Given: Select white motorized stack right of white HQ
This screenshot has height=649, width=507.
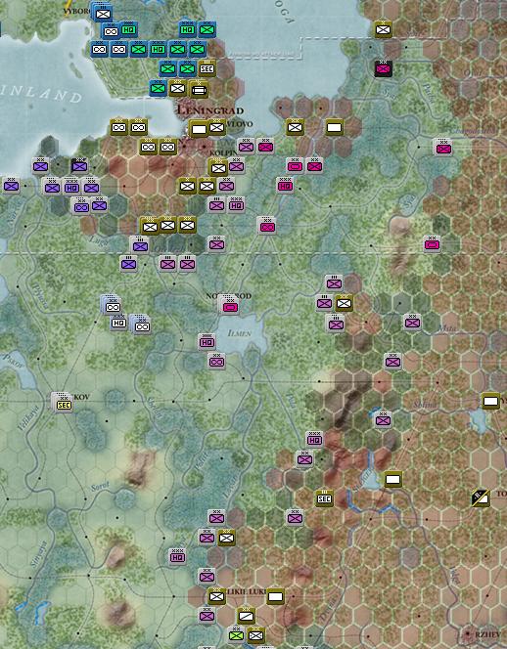Looking at the screenshot, I should [x=141, y=325].
